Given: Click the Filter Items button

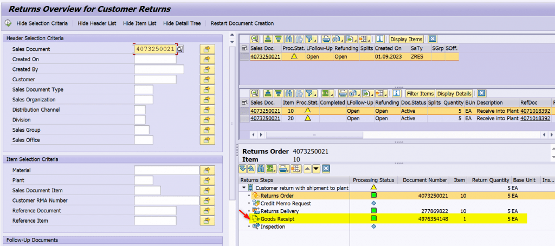Looking at the screenshot, I should [420, 93].
